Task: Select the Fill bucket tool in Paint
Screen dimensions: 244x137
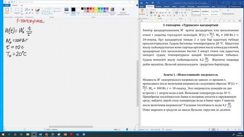Action: click(x=29, y=10)
